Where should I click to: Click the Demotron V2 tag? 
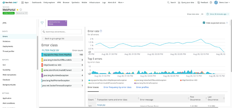pos(22,13)
